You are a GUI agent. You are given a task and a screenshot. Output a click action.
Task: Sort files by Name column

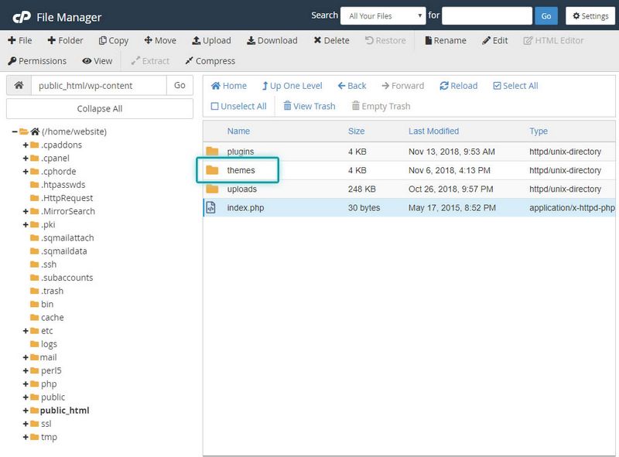[x=238, y=131]
